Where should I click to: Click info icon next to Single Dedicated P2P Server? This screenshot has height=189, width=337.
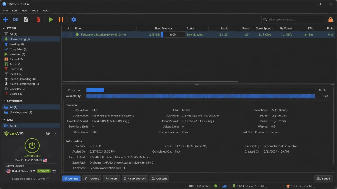click(48, 179)
